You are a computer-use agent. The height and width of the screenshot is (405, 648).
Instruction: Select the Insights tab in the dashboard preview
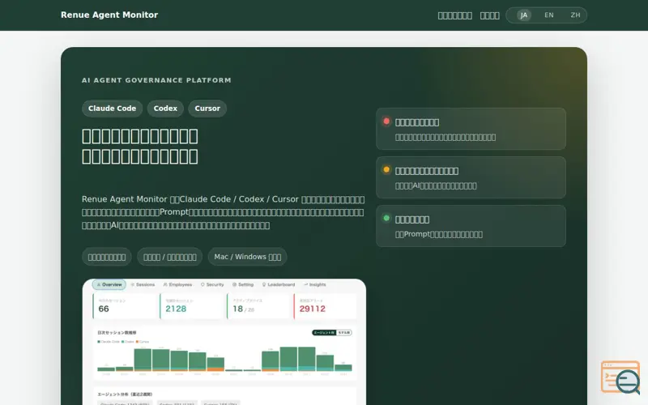(315, 285)
